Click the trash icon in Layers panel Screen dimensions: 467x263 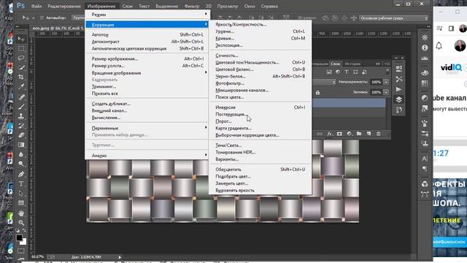click(x=378, y=134)
